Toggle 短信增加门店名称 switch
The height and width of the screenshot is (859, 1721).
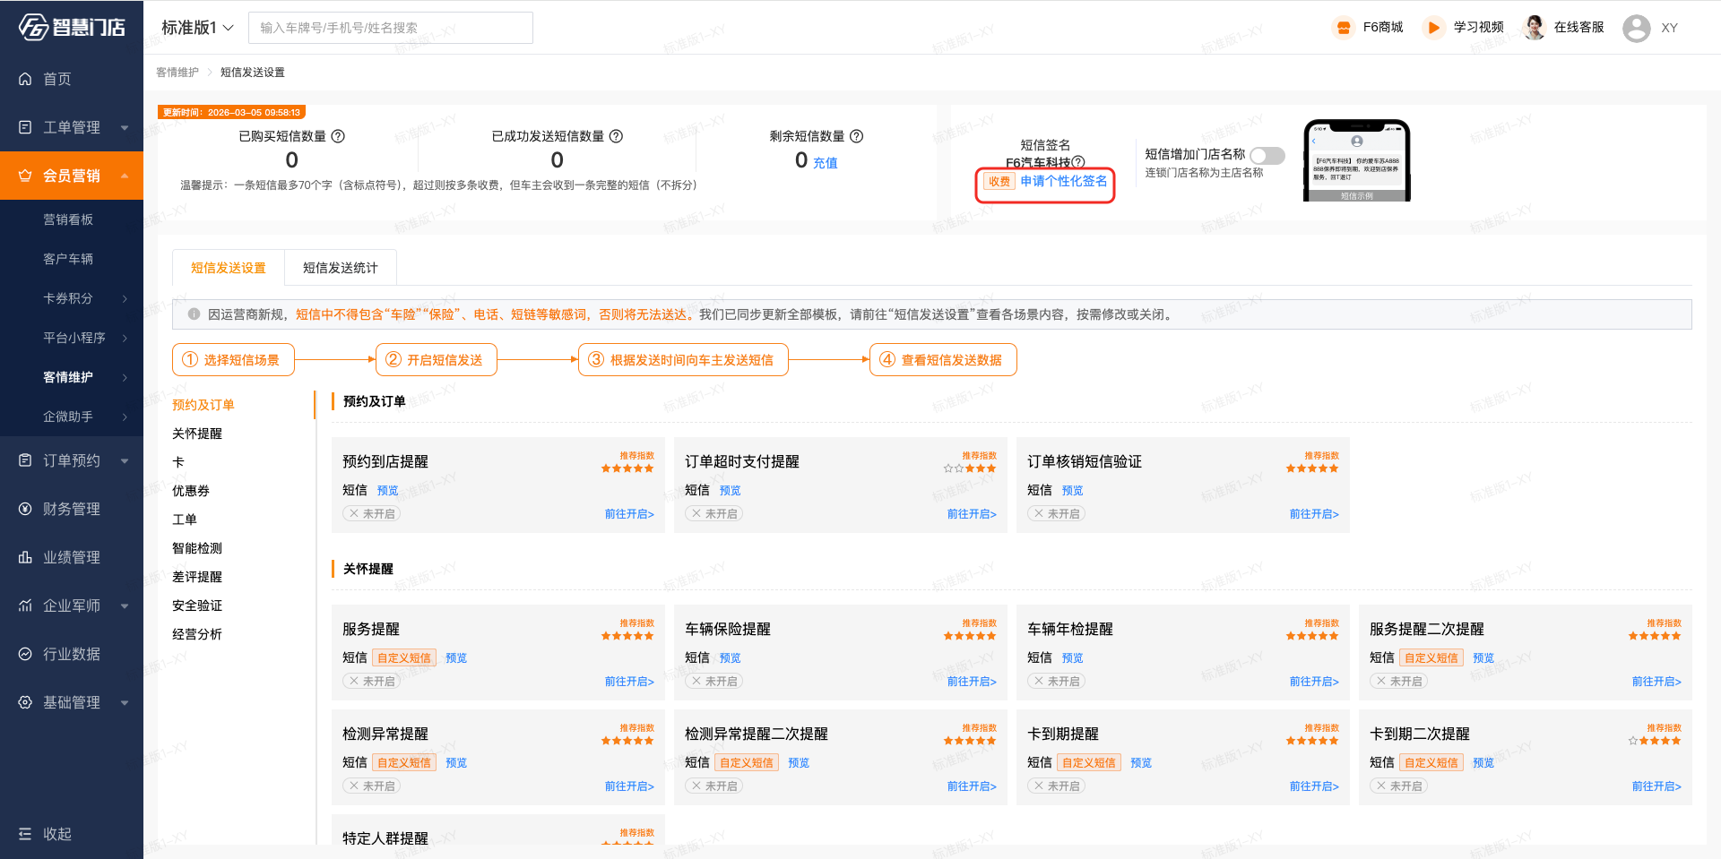coord(1267,156)
